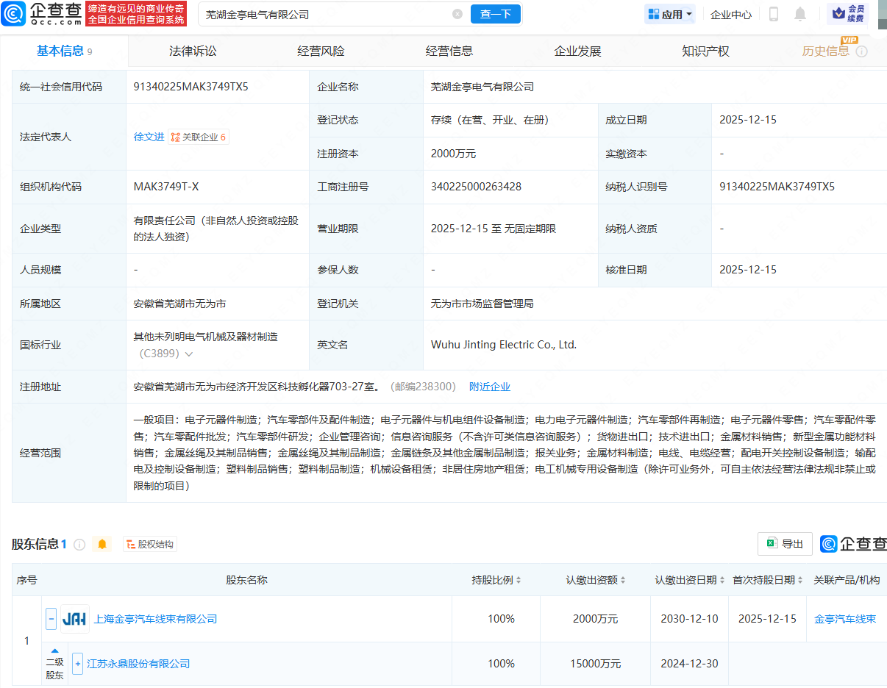Click the 附近企业 link

tap(489, 387)
